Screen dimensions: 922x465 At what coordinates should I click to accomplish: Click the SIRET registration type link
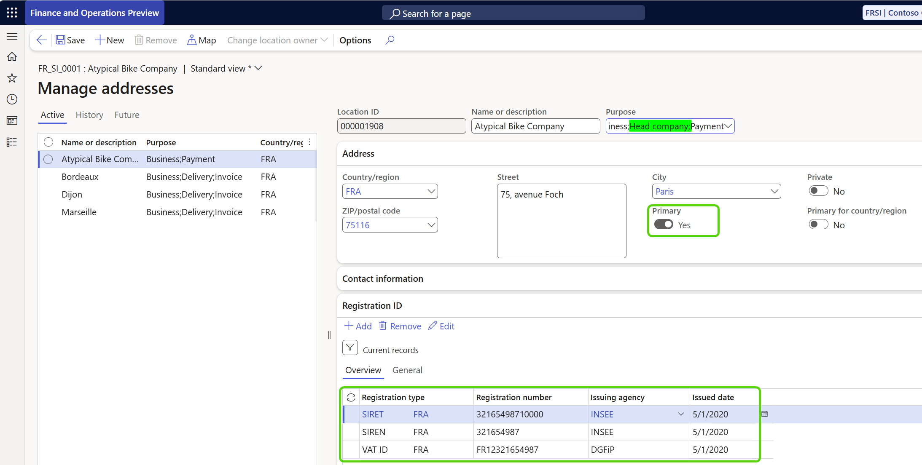(373, 414)
